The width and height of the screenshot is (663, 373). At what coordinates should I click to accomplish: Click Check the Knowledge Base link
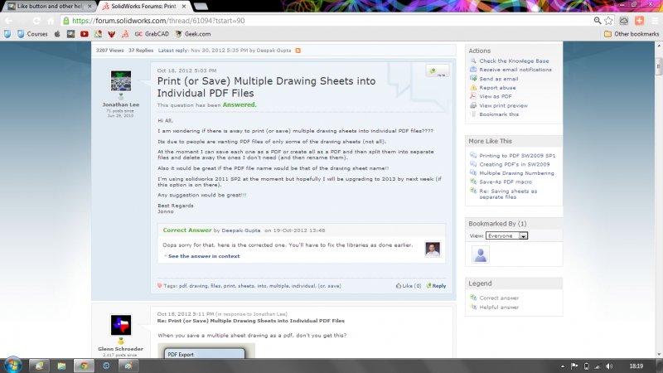tap(514, 61)
